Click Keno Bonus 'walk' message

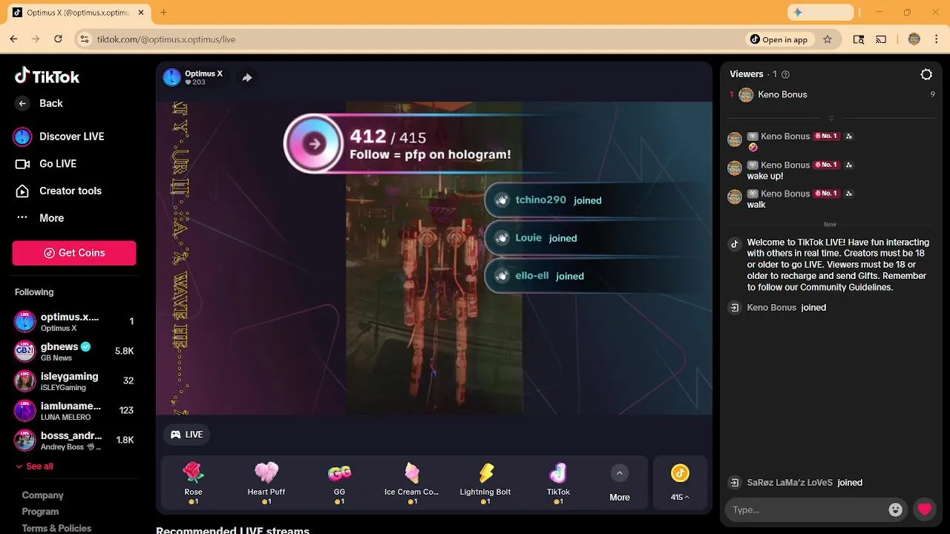click(756, 205)
